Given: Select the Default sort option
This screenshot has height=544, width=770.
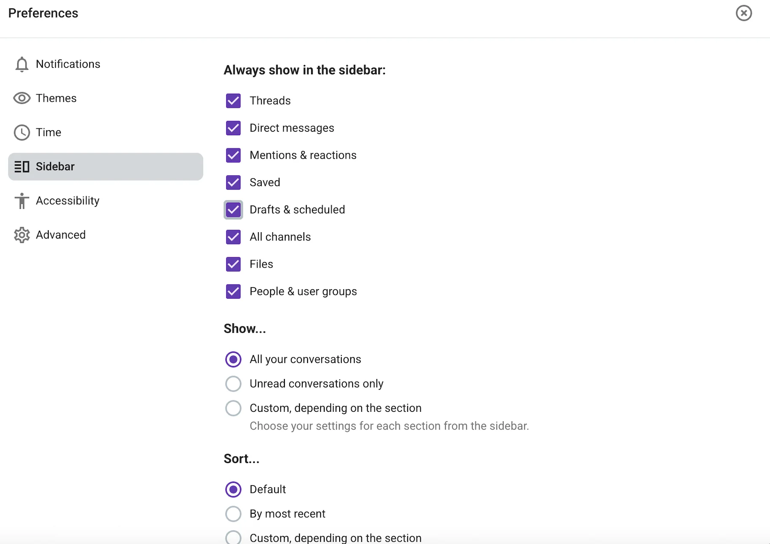Looking at the screenshot, I should 233,489.
